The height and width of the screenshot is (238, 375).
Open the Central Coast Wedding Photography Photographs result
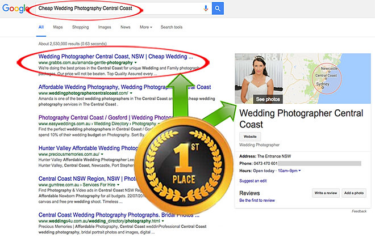[119, 215]
